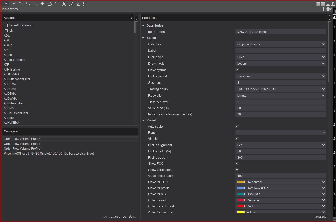This screenshot has width=336, height=222.
Task: Open the list properties icon in toolbar
Action: pos(85,4)
